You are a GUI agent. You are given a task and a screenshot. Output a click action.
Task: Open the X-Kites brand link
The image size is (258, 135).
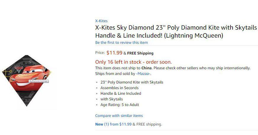(x=101, y=21)
